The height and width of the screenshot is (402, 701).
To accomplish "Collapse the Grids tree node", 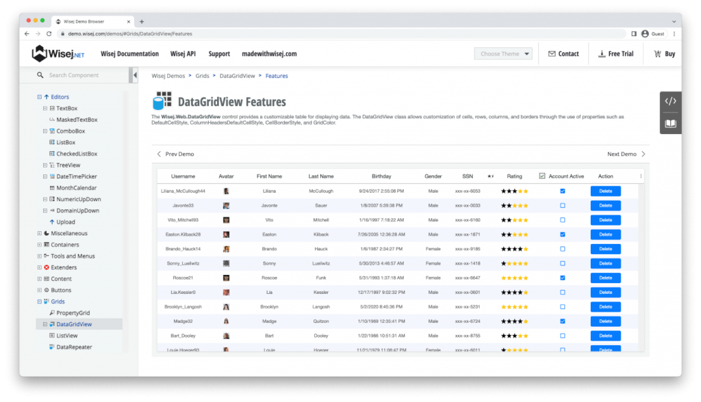I will pyautogui.click(x=39, y=301).
